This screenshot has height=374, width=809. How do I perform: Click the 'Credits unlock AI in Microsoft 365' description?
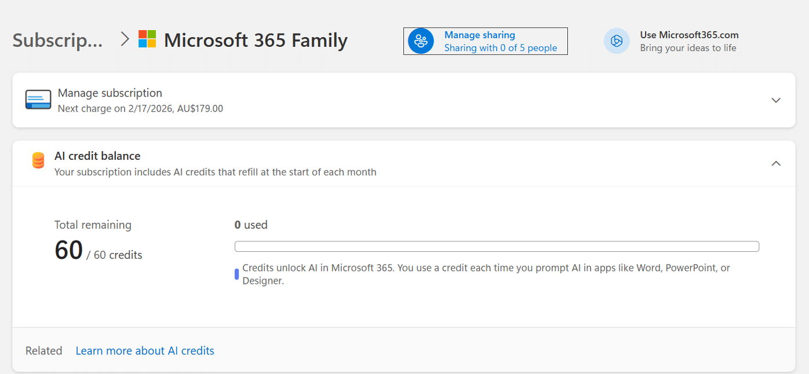(x=486, y=274)
